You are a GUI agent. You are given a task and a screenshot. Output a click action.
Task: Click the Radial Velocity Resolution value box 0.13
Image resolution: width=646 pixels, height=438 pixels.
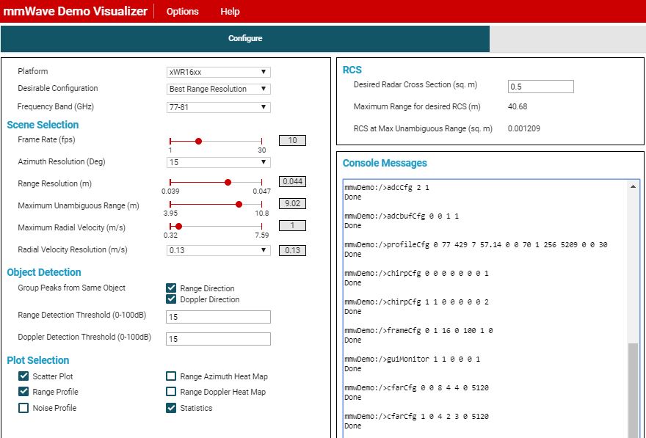292,250
